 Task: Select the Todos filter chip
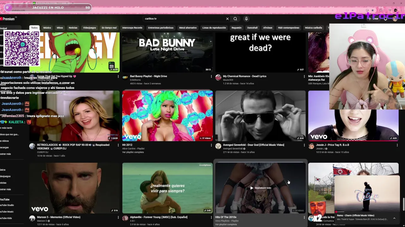pos(34,28)
